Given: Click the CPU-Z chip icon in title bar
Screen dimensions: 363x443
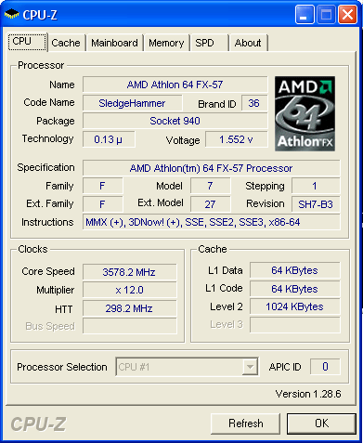Looking at the screenshot, I should 11,14.
